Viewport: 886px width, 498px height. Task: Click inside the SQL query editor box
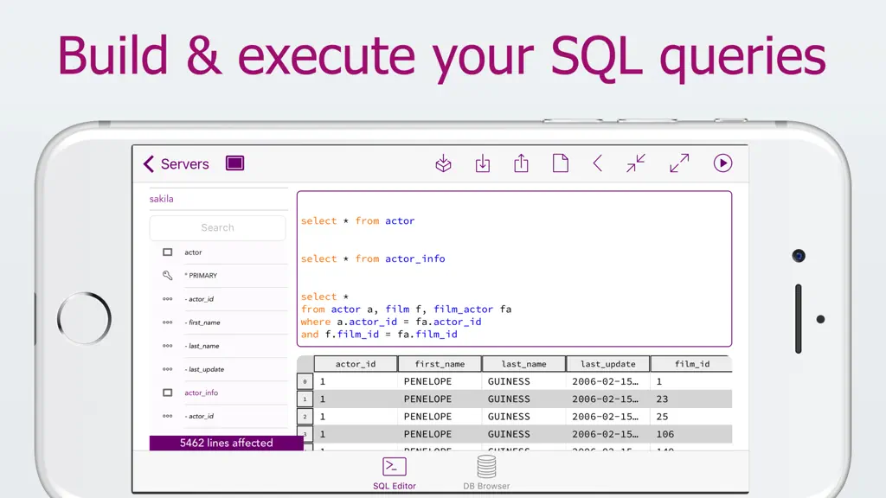[514, 269]
